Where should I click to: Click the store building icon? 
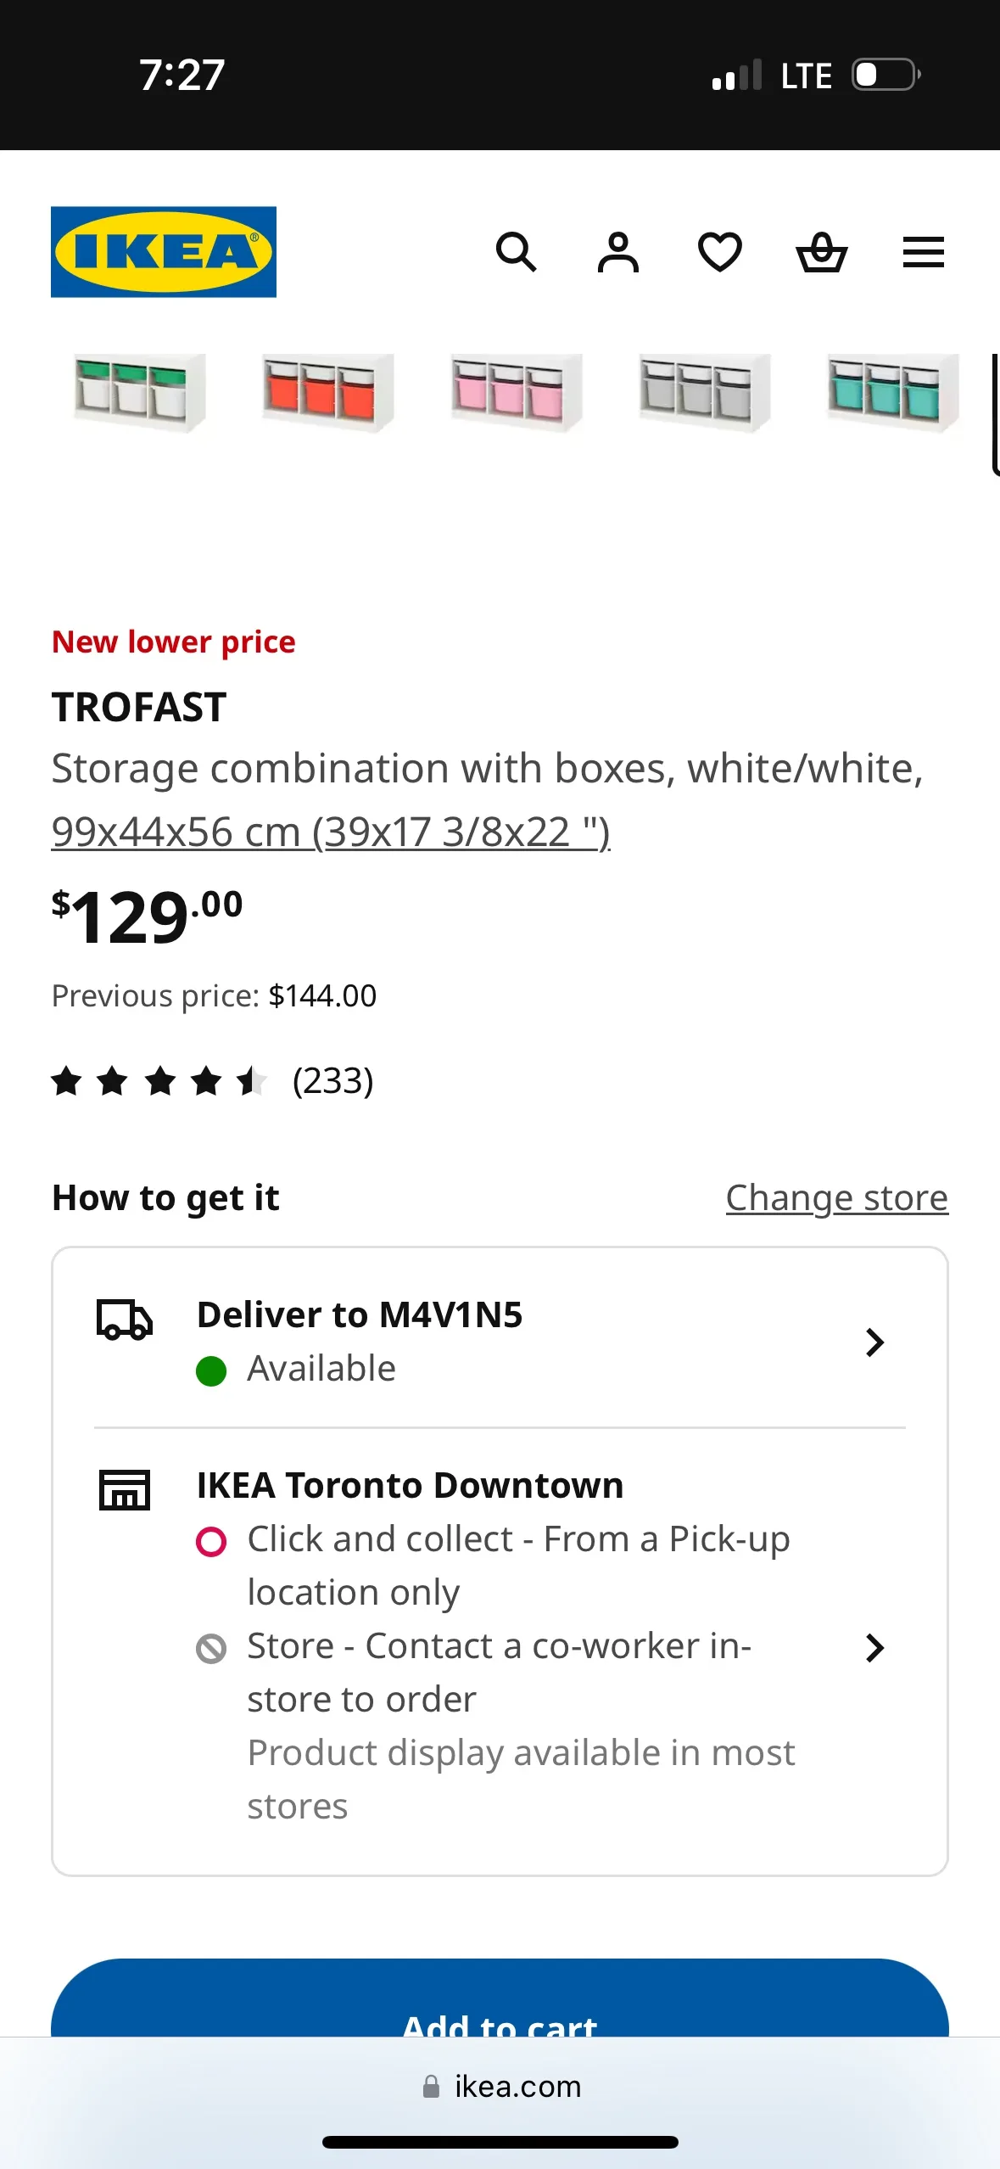(126, 1488)
